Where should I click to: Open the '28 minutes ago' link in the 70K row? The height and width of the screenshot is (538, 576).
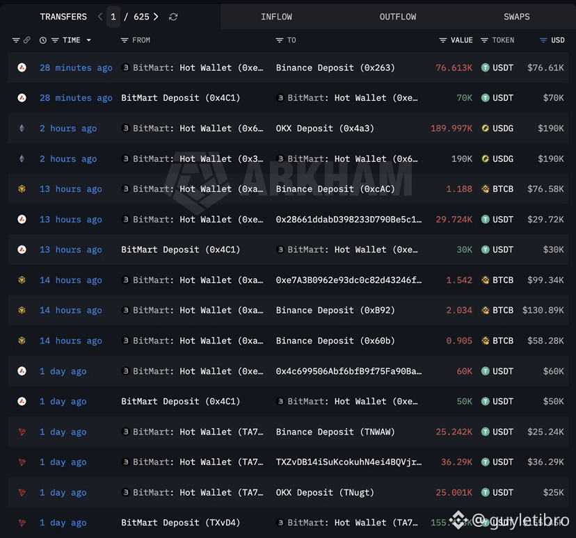pos(76,98)
